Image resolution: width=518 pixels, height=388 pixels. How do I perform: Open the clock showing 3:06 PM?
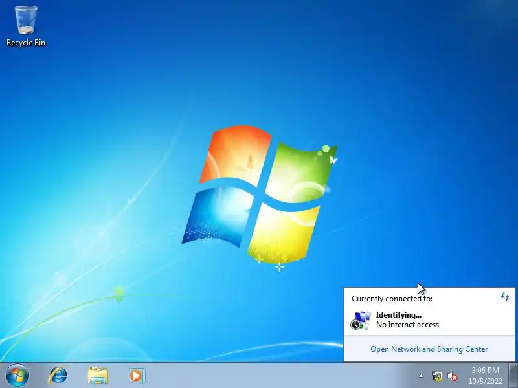tap(485, 370)
